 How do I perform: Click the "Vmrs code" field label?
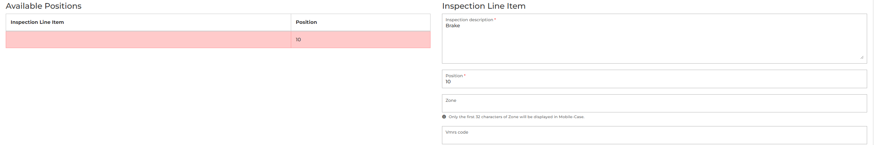pyautogui.click(x=457, y=132)
